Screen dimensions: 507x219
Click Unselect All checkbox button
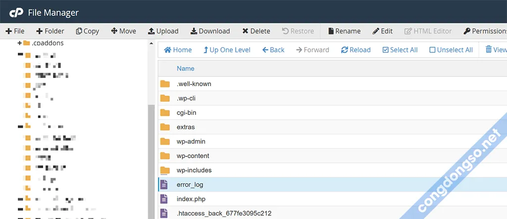coord(451,50)
